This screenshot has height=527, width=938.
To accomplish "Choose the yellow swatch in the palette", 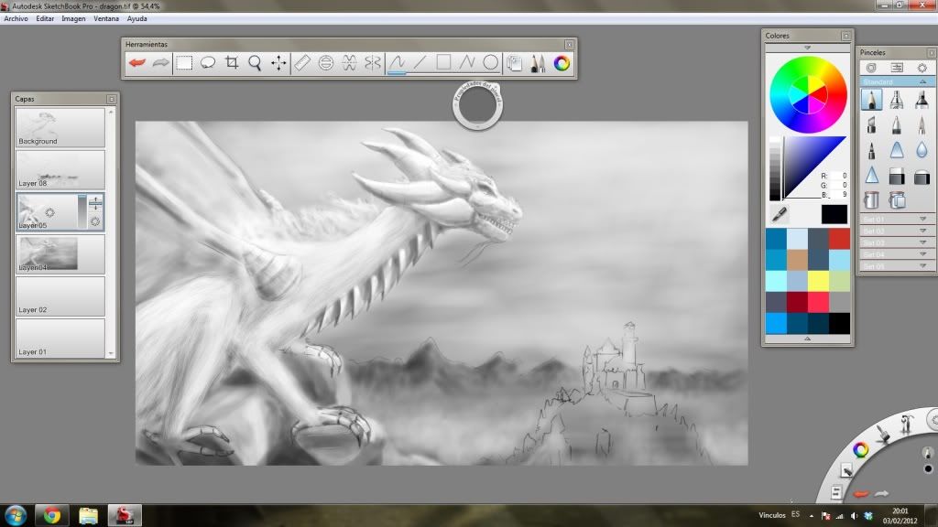I will [x=818, y=281].
